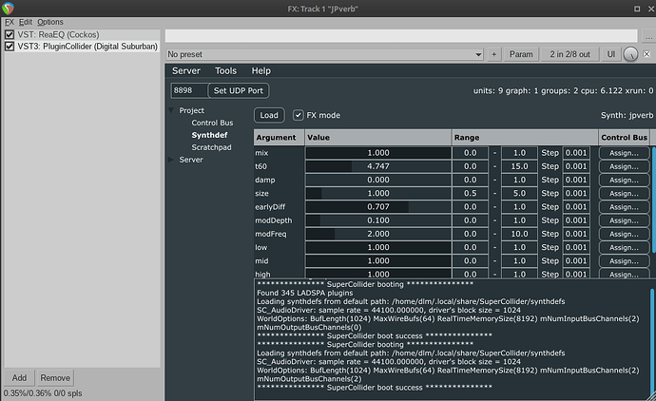656x401 pixels.
Task: Collapse the Project tree node
Action: (x=172, y=110)
